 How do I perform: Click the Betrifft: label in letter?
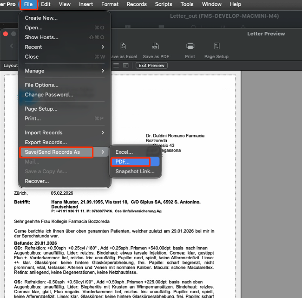coord(22,202)
